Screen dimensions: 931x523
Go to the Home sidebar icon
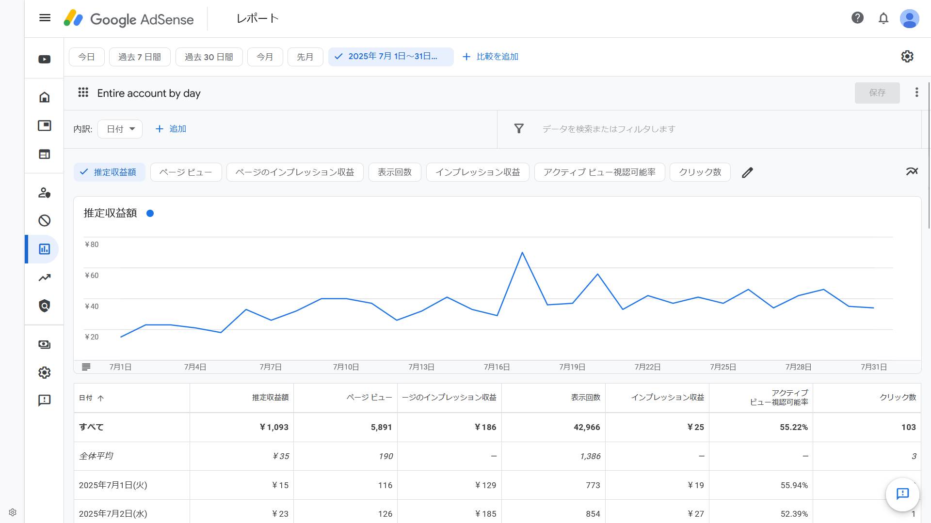coord(45,97)
